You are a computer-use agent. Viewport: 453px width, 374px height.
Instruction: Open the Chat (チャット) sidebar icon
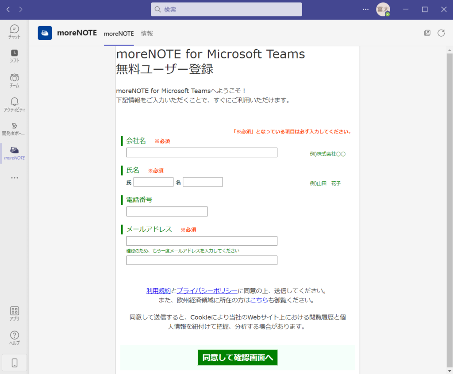coord(15,32)
